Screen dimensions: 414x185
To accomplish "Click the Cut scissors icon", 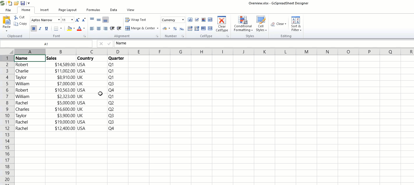I will coord(16,17).
